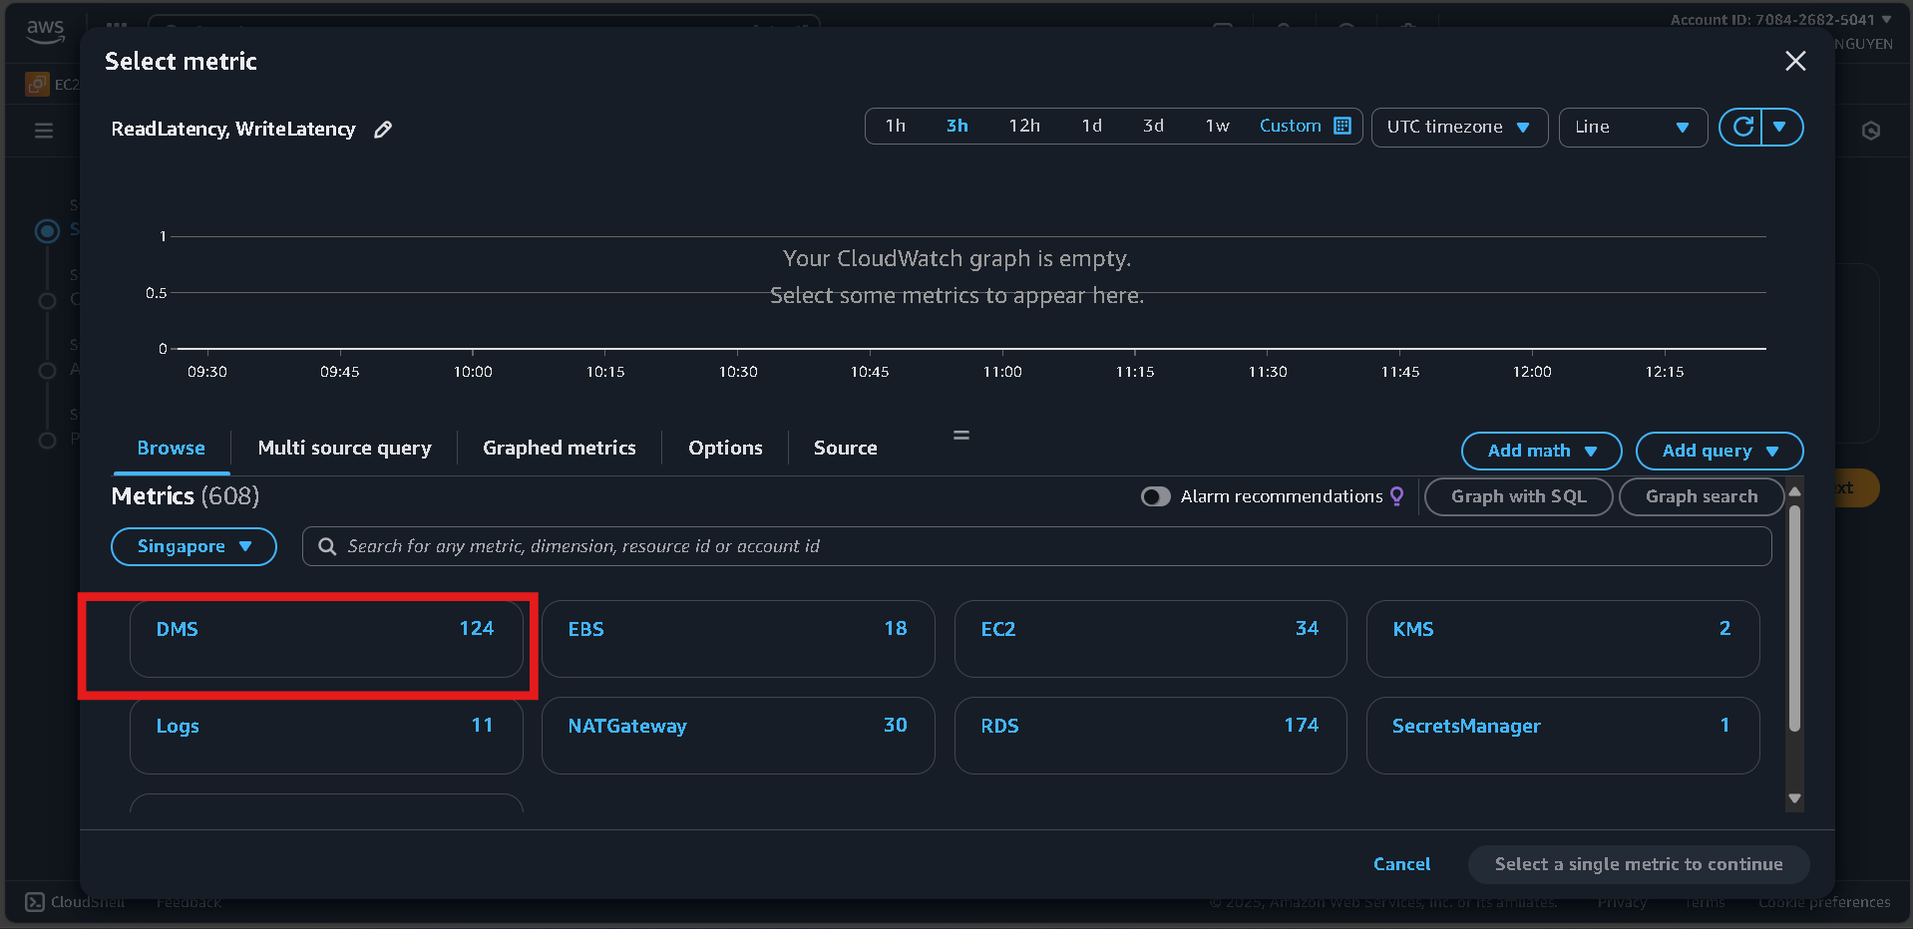
Task: Open the UTC timezone dropdown
Action: tap(1459, 127)
